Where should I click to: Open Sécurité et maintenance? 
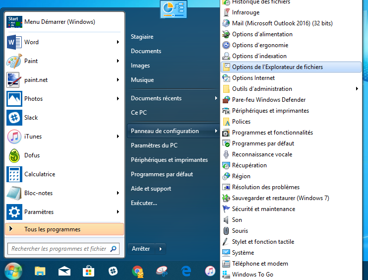[x=291, y=209]
